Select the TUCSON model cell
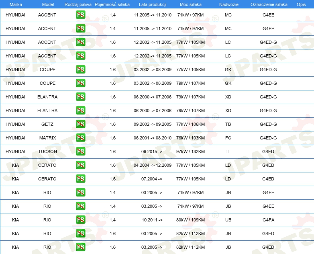The width and height of the screenshot is (314, 254). point(47,152)
